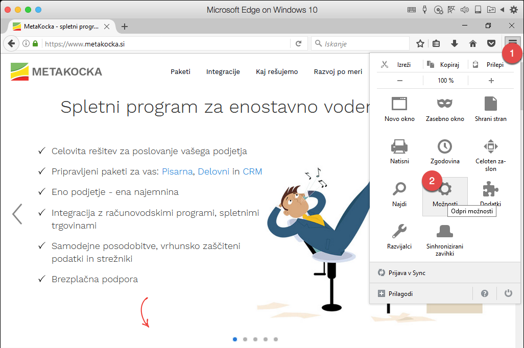Go to previous slide with left chevron
This screenshot has height=348, width=524.
[17, 214]
